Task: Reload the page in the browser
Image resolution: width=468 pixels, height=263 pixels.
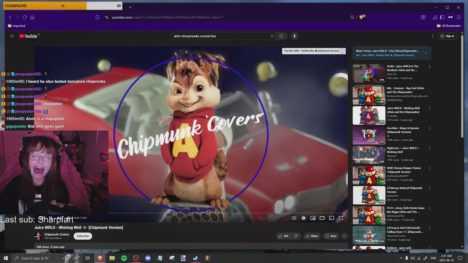Action: (x=24, y=17)
